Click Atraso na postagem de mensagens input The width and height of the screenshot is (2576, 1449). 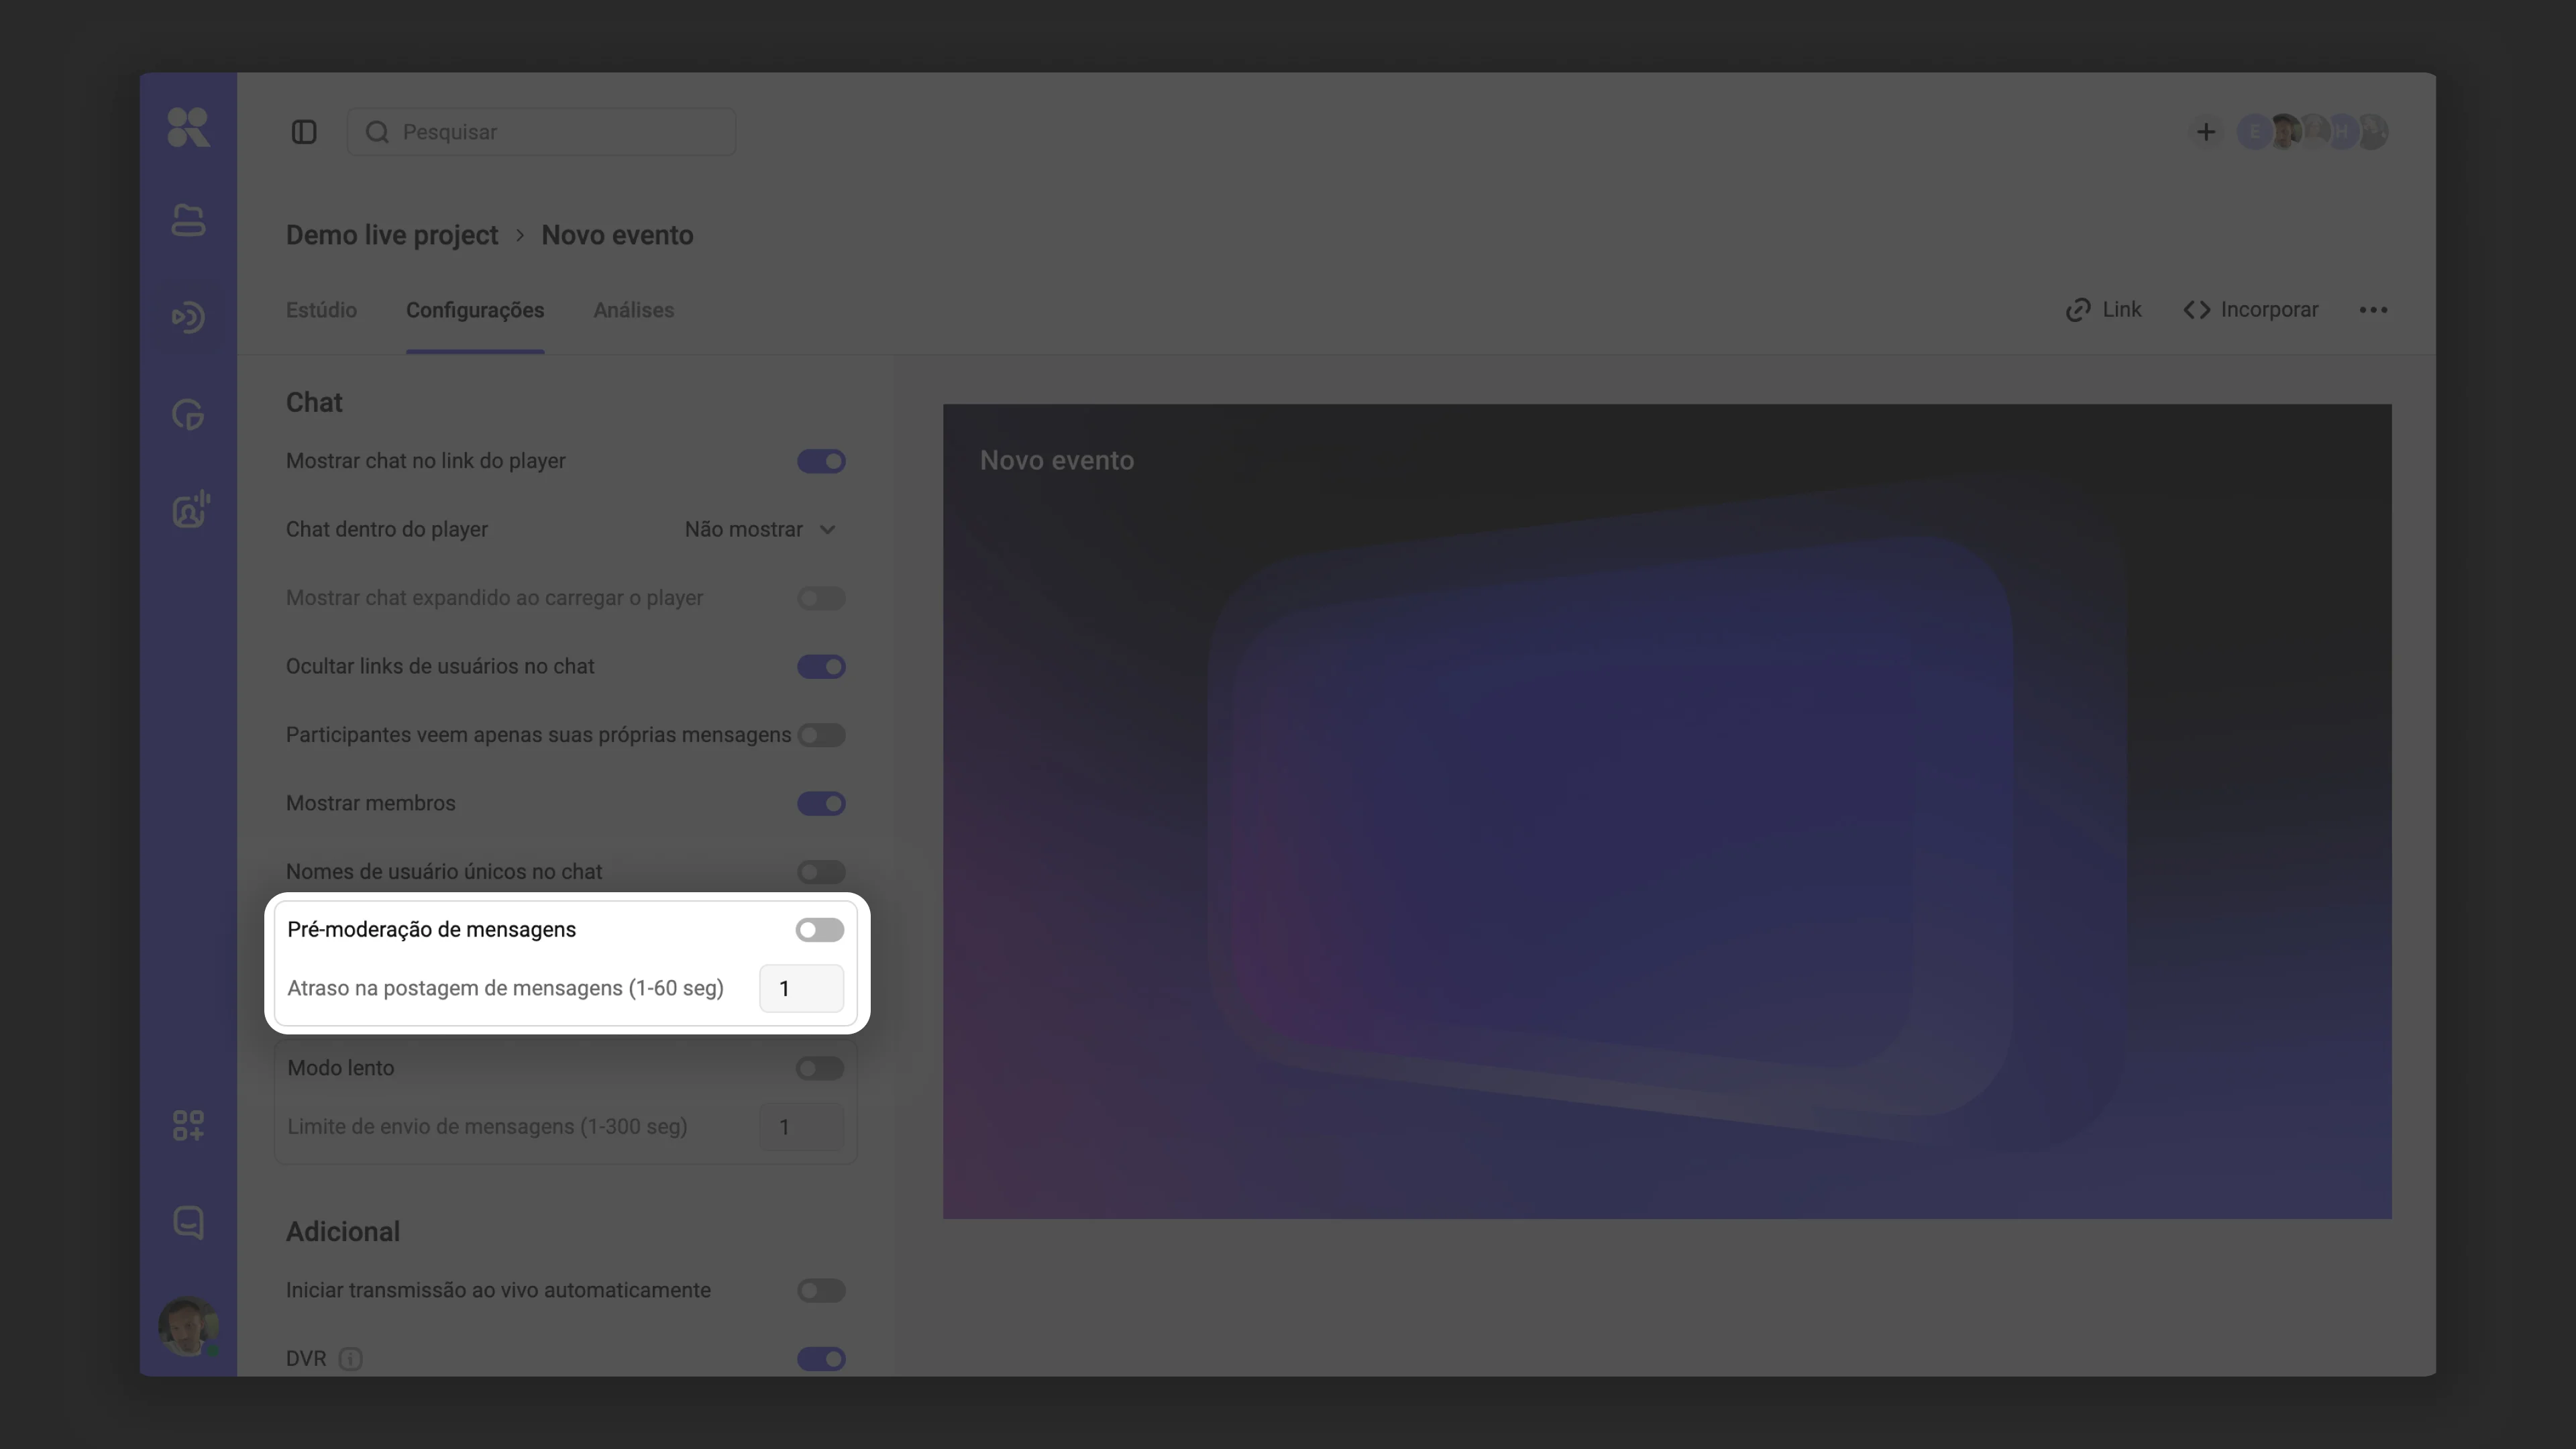coord(802,989)
